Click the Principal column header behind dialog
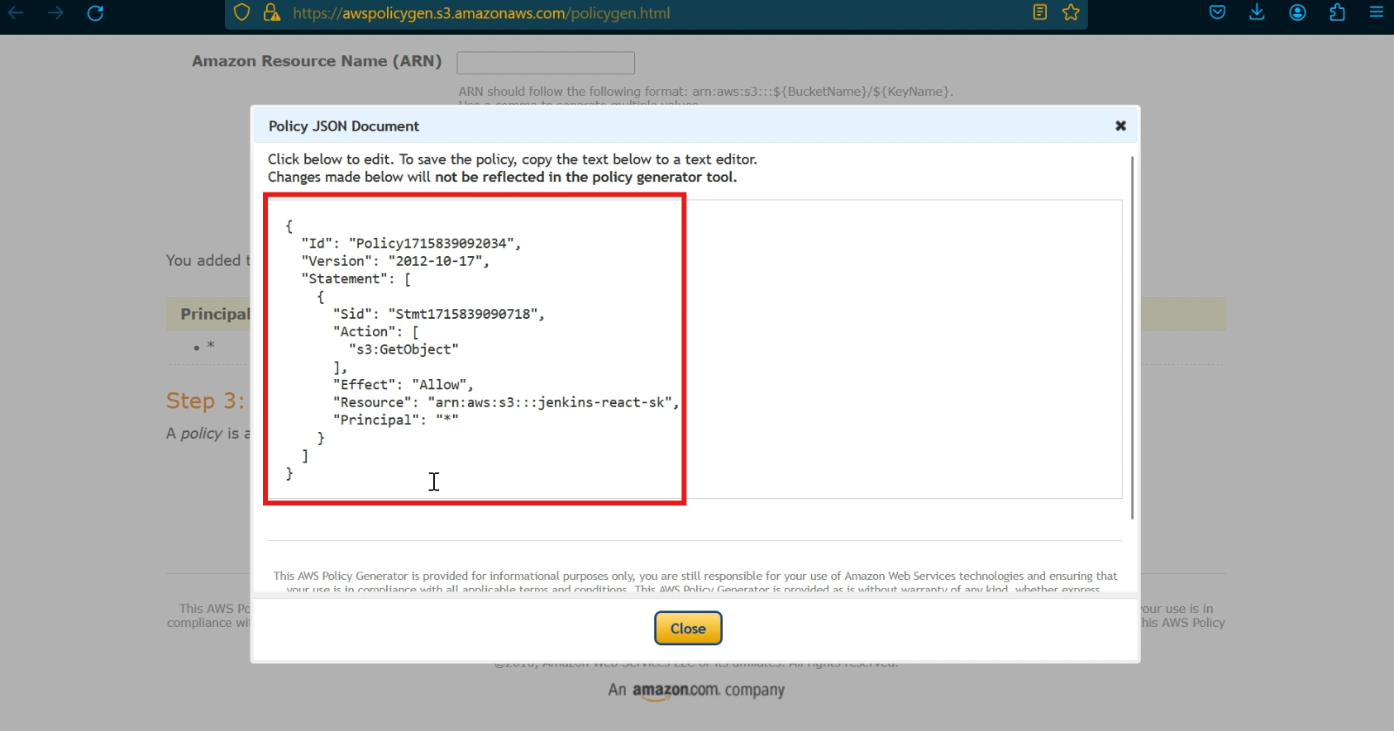The image size is (1394, 731). click(215, 314)
